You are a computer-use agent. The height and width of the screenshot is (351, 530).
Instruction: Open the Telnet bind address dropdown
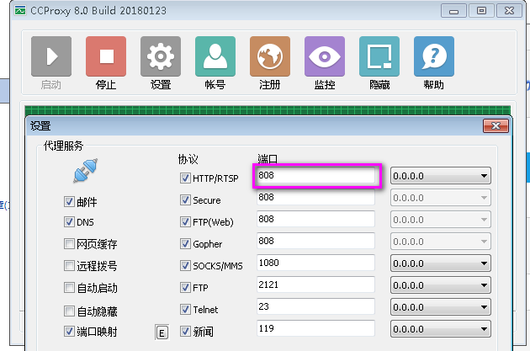[x=441, y=307]
